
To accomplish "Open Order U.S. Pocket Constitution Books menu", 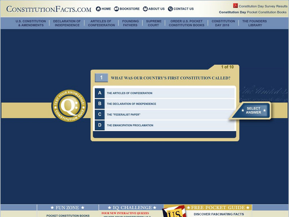I will pos(186,23).
